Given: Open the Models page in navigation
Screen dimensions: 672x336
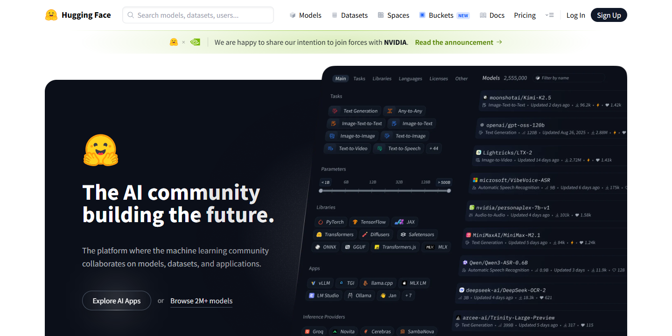Looking at the screenshot, I should pyautogui.click(x=305, y=15).
